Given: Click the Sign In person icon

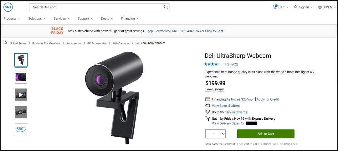Looking at the screenshot, I should point(295,7).
